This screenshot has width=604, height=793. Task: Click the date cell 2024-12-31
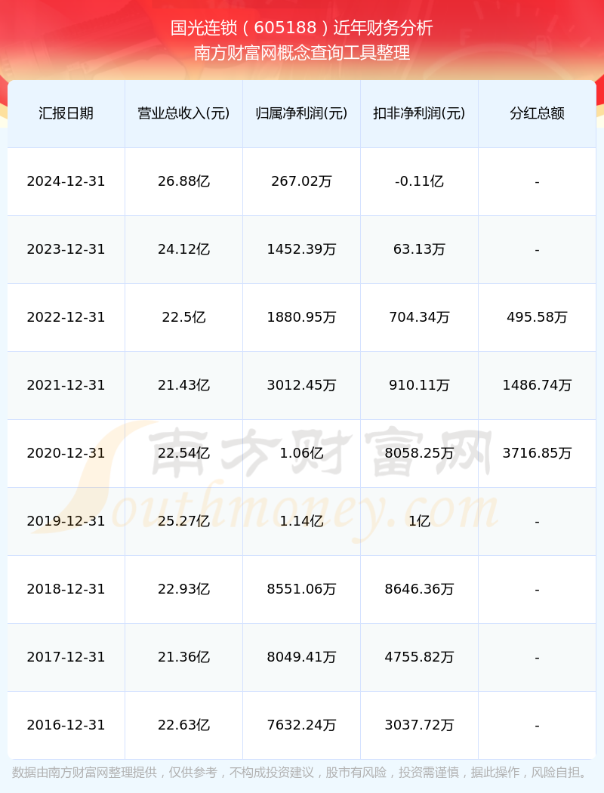click(x=66, y=181)
